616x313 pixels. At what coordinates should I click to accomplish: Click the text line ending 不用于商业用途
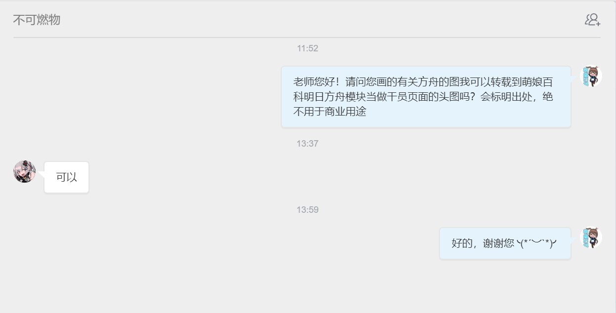click(x=330, y=112)
